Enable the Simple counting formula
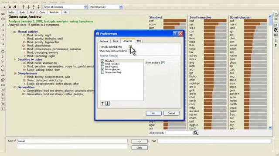This screenshot has height=156, width=279. pyautogui.click(x=102, y=72)
